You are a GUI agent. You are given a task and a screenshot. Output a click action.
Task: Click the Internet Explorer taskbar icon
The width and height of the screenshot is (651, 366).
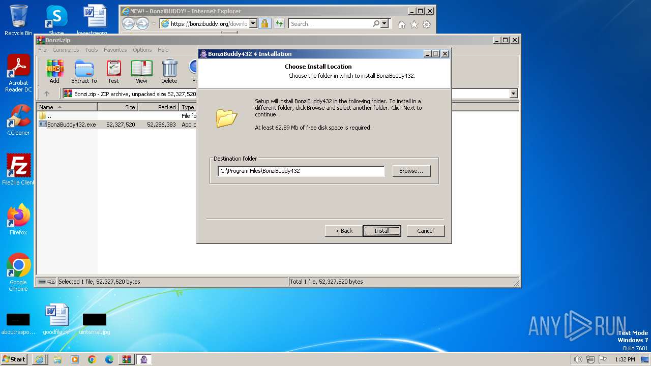click(39, 359)
